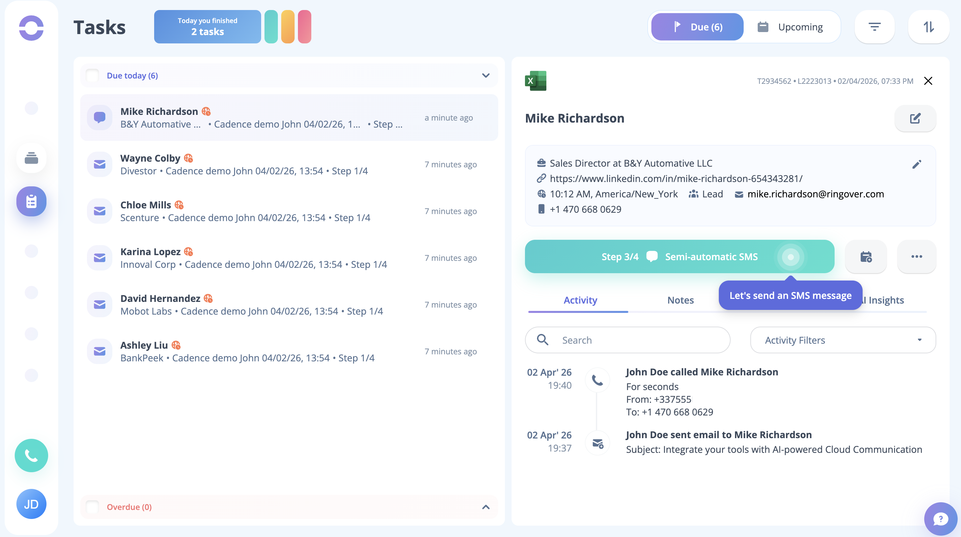This screenshot has width=961, height=537.
Task: Check the Overdue section checkbox
Action: pos(92,507)
